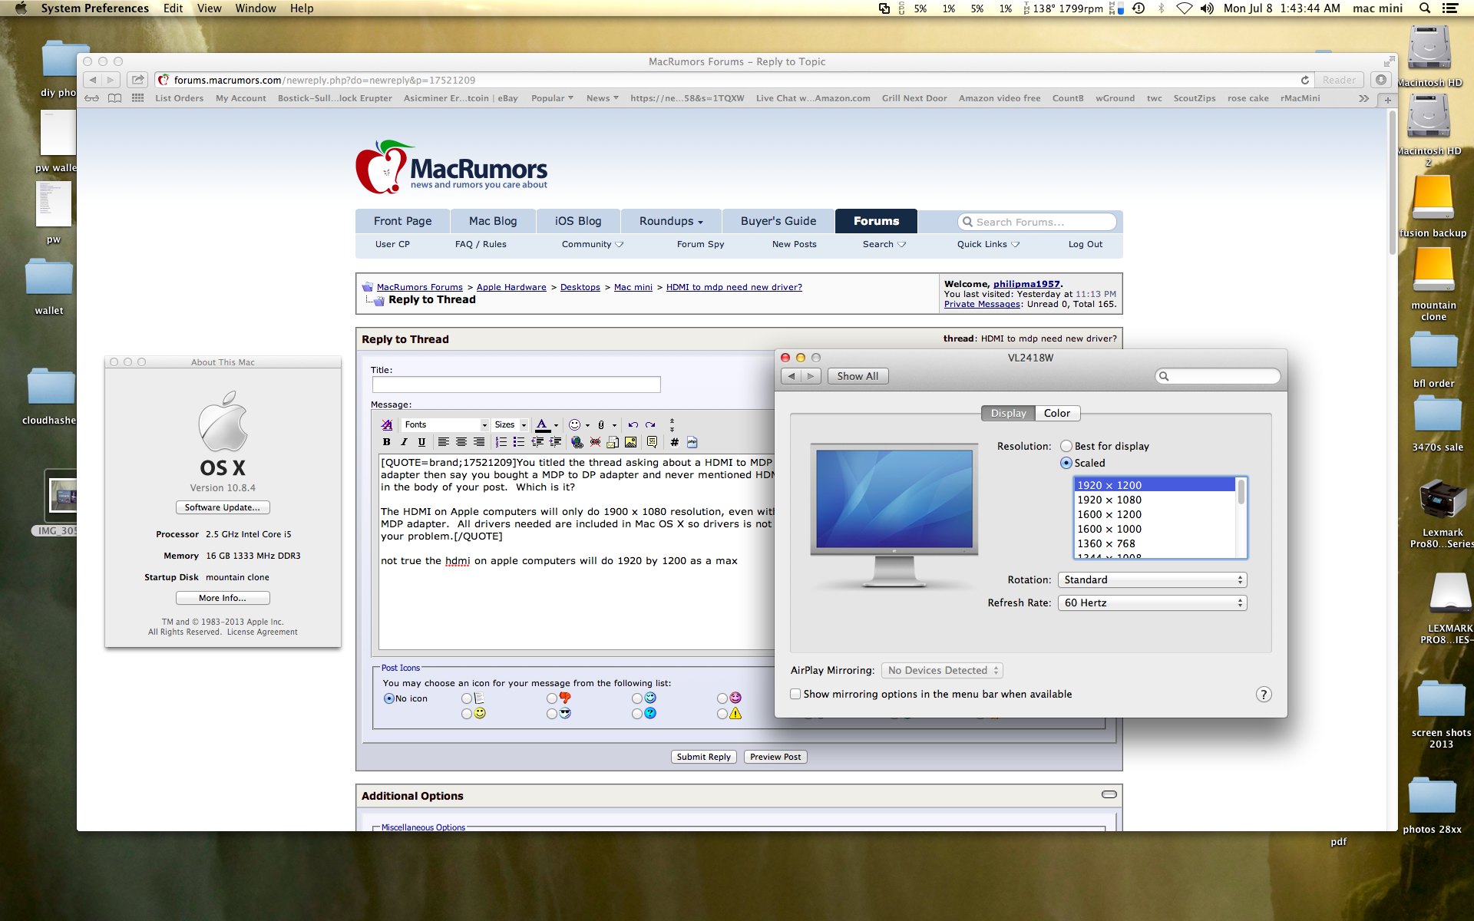Open the Buyer's Guide tab on MacRumors

pos(778,221)
